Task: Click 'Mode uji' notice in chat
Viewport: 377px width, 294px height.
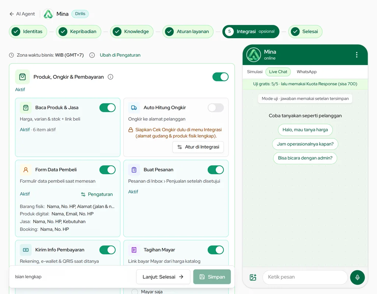Action: point(305,98)
